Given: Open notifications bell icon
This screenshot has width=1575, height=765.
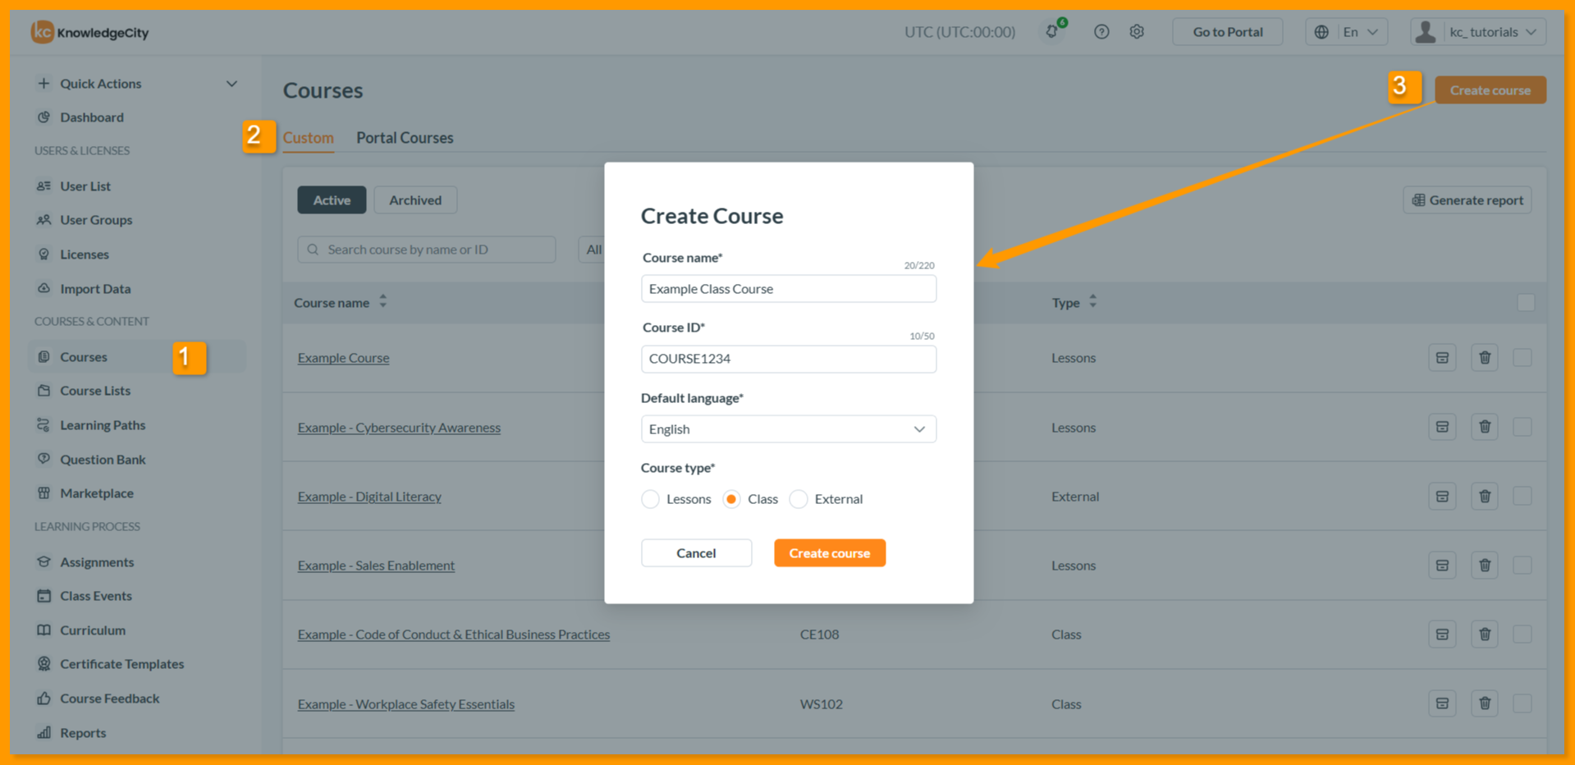Looking at the screenshot, I should click(x=1051, y=32).
